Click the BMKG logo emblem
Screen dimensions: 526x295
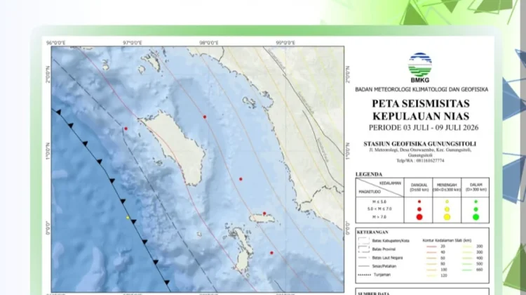pyautogui.click(x=420, y=65)
